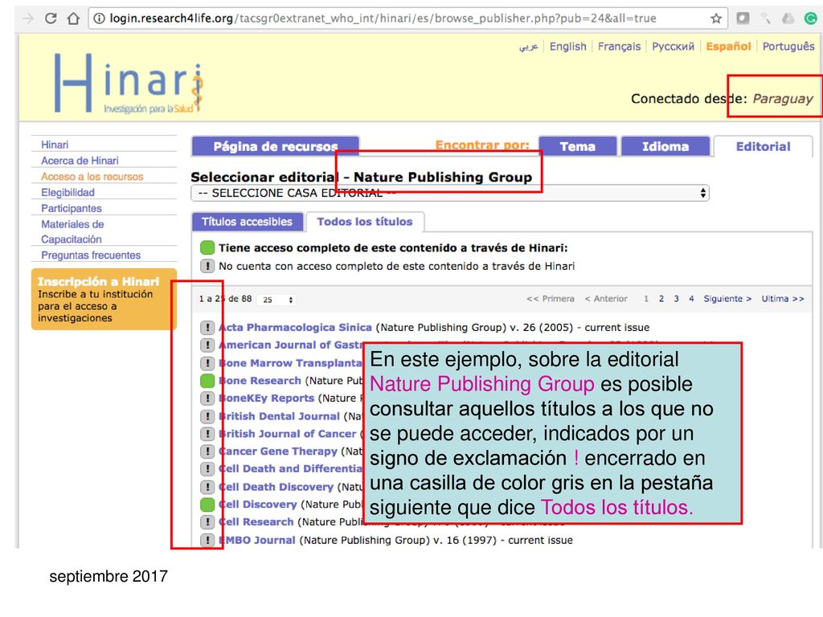
Task: Open the Cell Death Discovery journal
Action: pyautogui.click(x=276, y=487)
